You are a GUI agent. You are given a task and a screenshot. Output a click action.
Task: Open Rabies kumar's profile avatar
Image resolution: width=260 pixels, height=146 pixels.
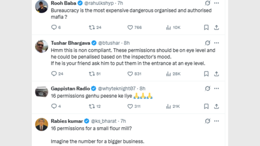(42, 125)
